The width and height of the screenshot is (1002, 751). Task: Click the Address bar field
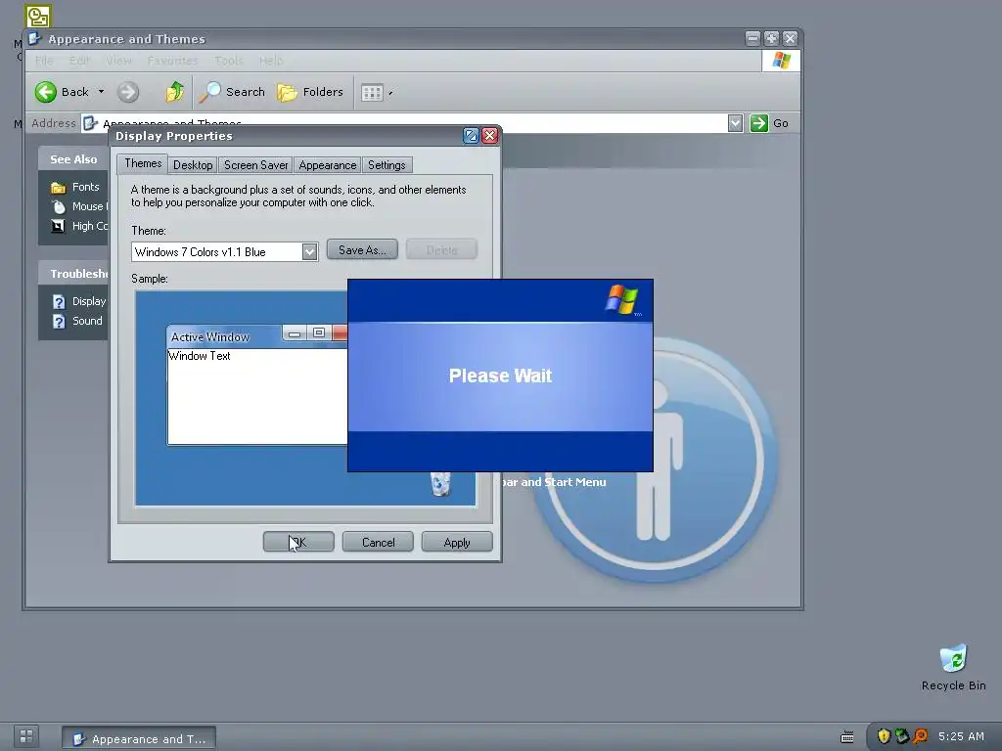tap(412, 123)
